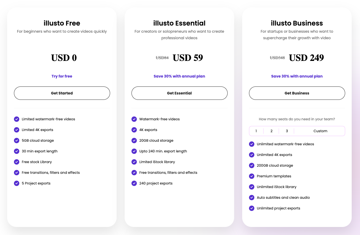Click checkmark icon beside 5GB cloud storage

17,141
